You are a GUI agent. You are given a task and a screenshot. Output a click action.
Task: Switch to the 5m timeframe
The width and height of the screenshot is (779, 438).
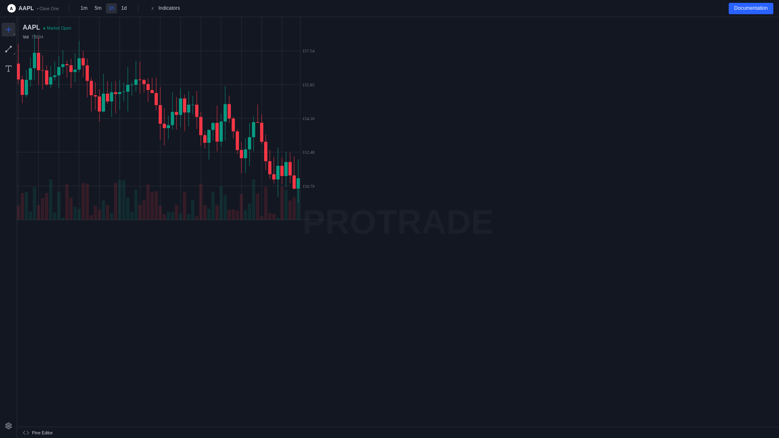click(x=98, y=8)
